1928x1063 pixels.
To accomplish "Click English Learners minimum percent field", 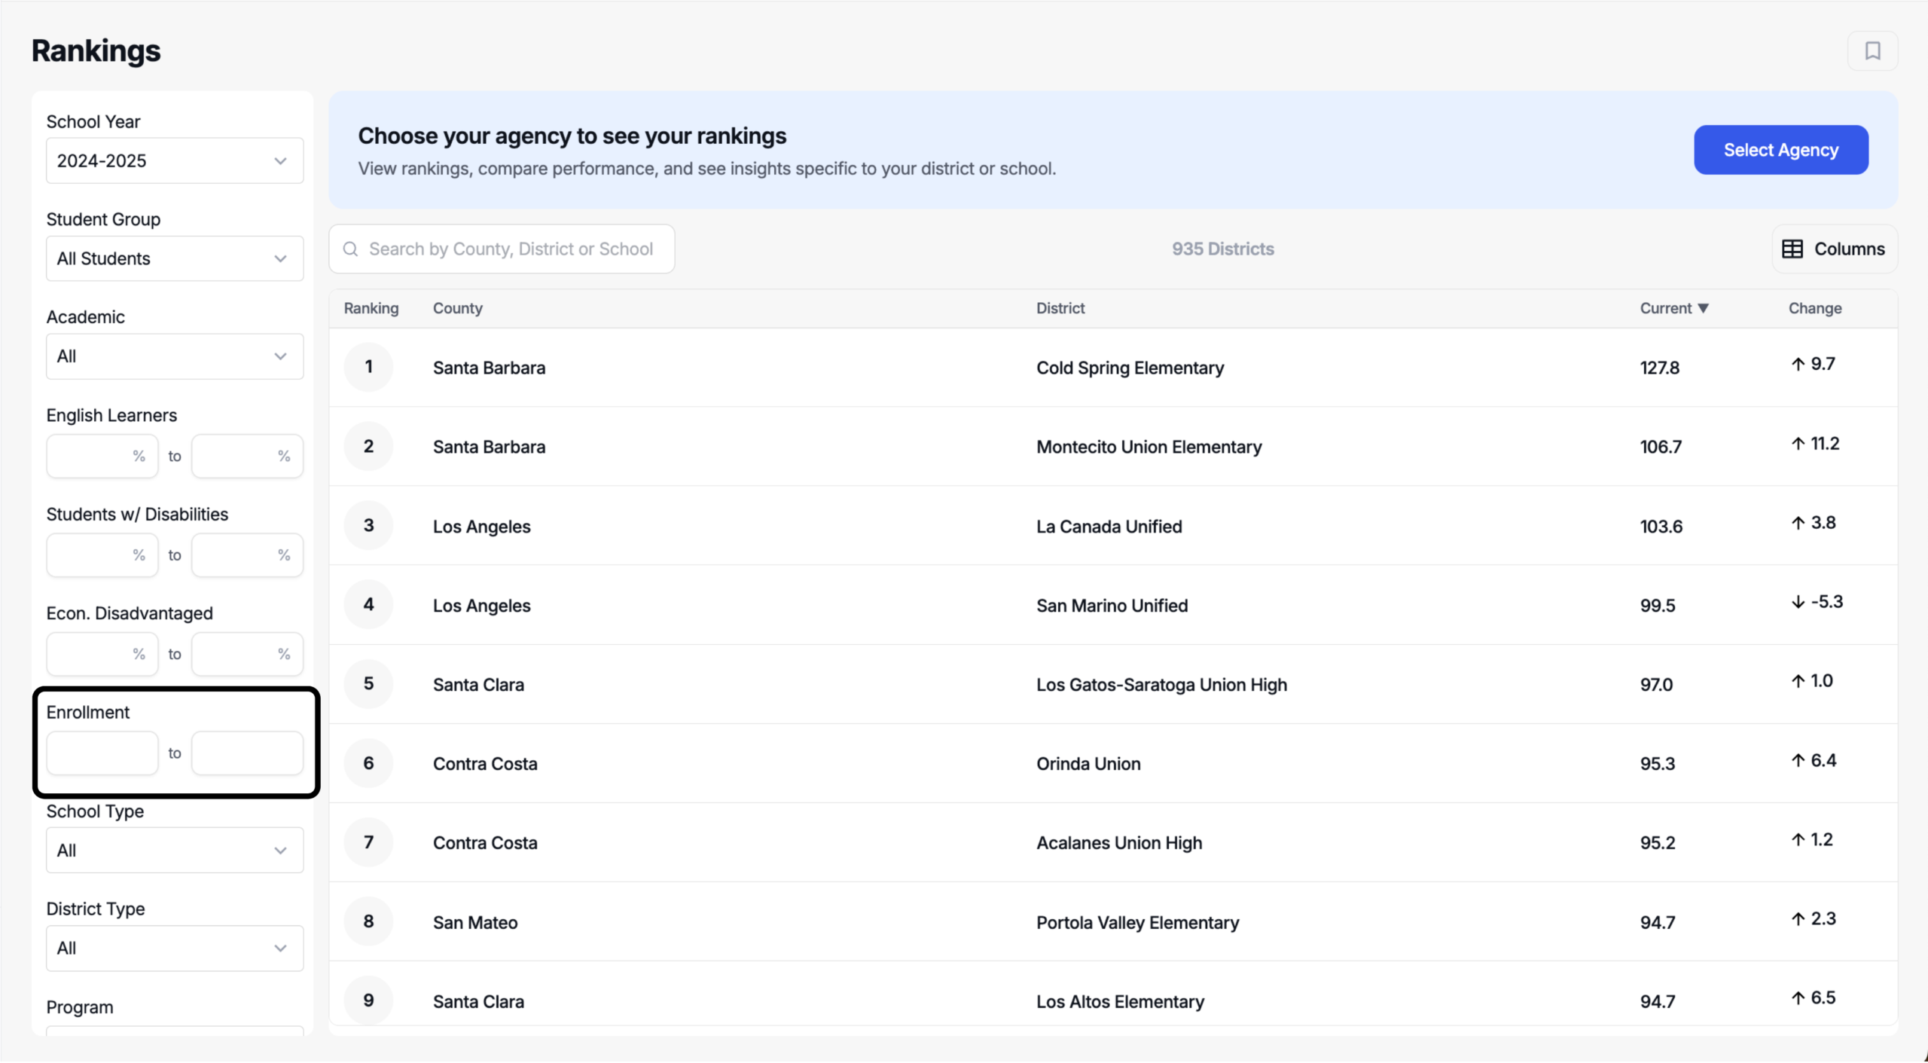I will click(102, 456).
